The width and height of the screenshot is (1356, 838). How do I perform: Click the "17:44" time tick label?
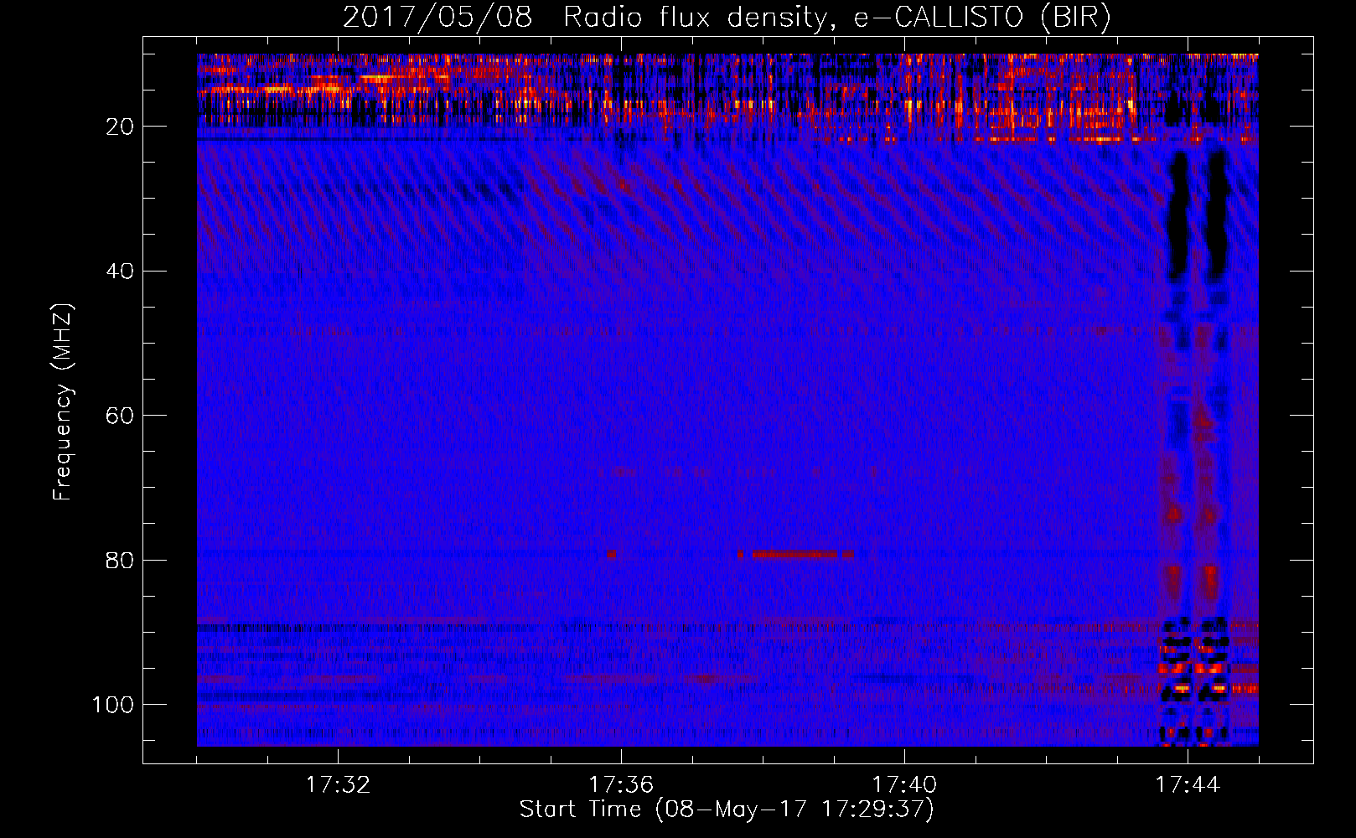pyautogui.click(x=1188, y=785)
